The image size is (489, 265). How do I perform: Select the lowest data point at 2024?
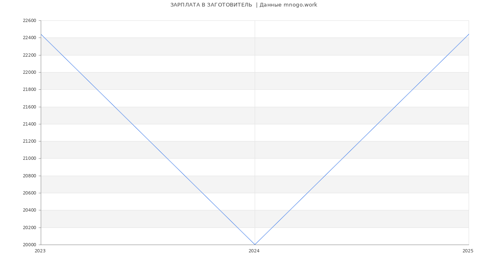coord(255,245)
